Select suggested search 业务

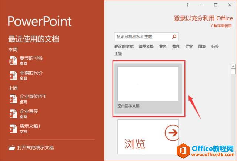click(163, 46)
